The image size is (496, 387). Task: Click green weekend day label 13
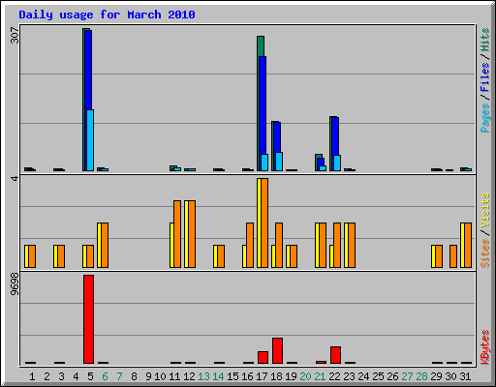click(203, 376)
